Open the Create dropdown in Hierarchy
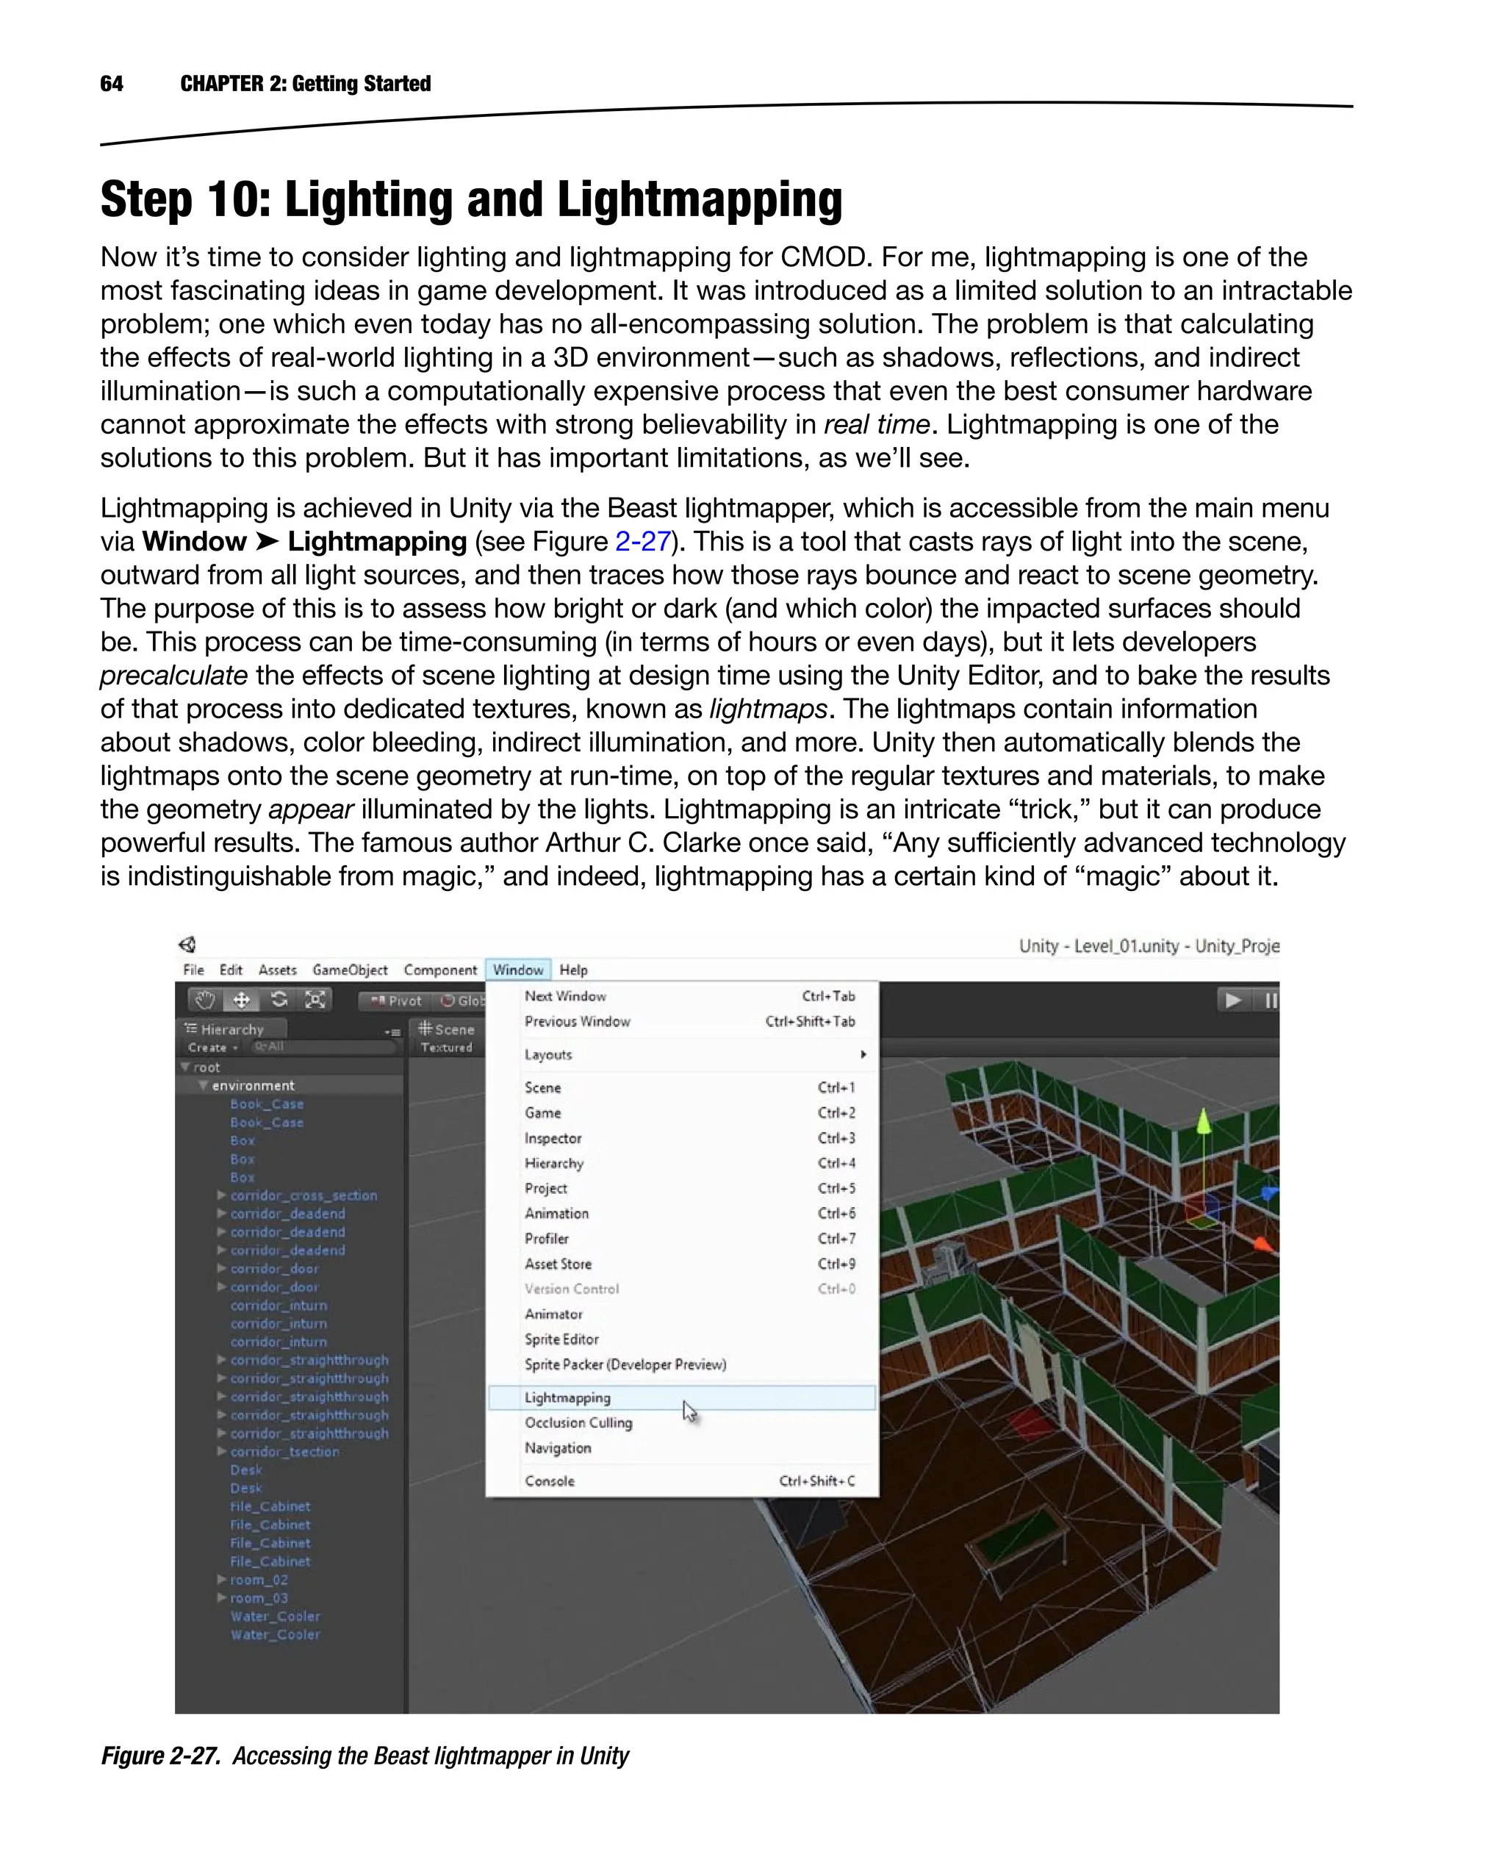Screen dimensions: 1505x1857 [x=212, y=1048]
